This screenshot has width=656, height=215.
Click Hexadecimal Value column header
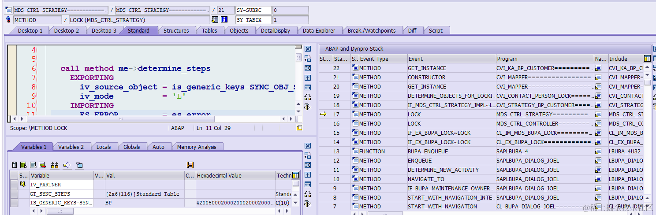pyautogui.click(x=235, y=175)
